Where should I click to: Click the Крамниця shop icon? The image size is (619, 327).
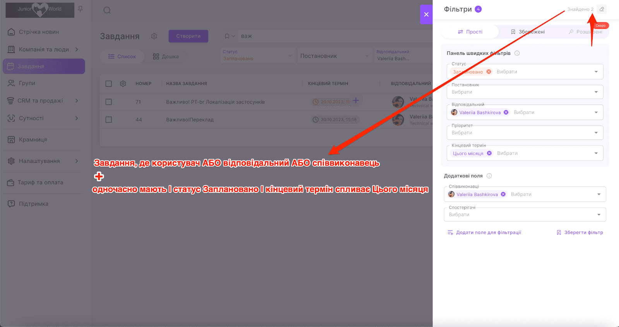coord(12,140)
